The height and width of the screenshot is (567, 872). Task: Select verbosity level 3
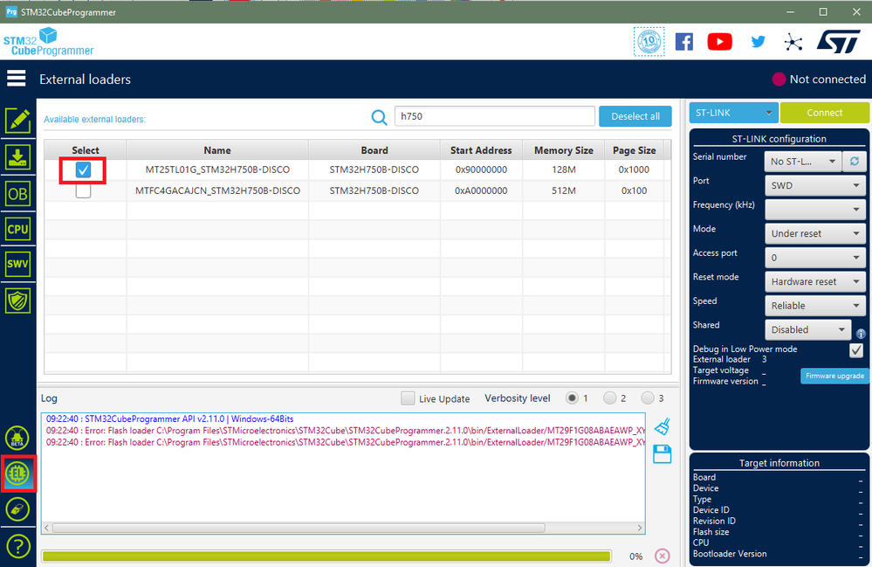[x=648, y=398]
